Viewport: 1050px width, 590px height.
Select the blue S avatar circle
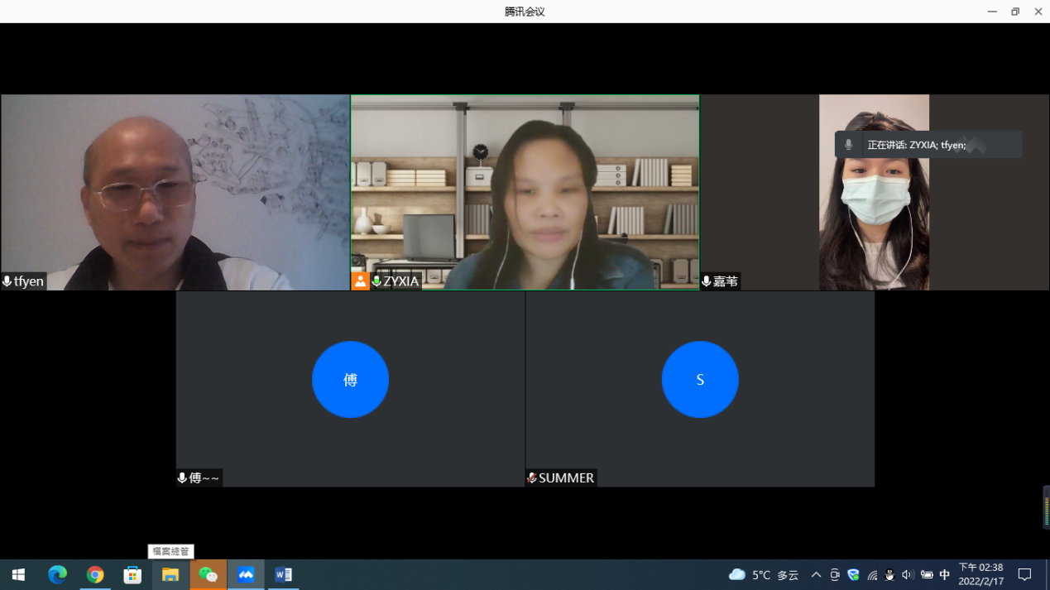(x=700, y=380)
